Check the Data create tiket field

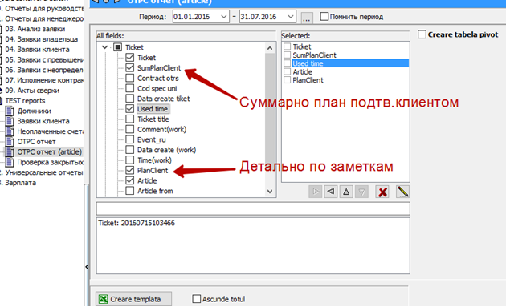130,99
